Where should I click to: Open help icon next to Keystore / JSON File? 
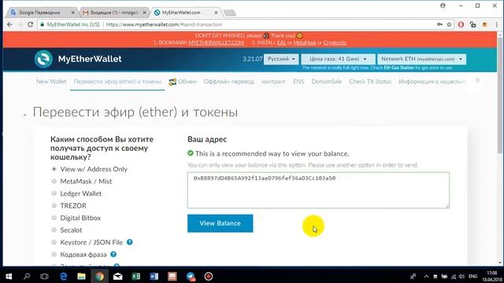(x=129, y=242)
